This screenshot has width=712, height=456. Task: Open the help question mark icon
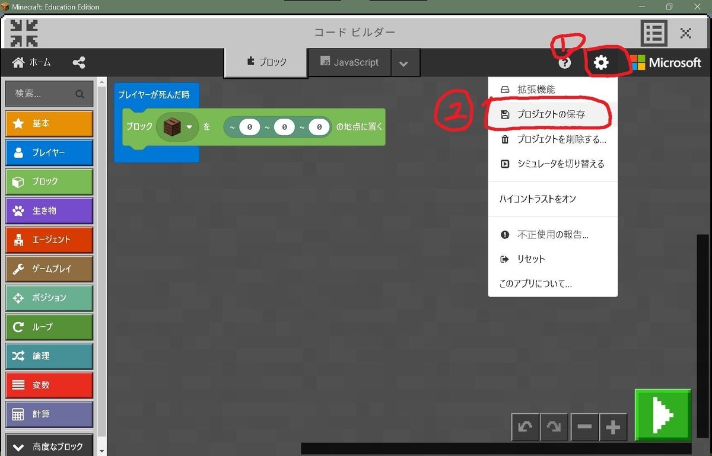pos(565,63)
